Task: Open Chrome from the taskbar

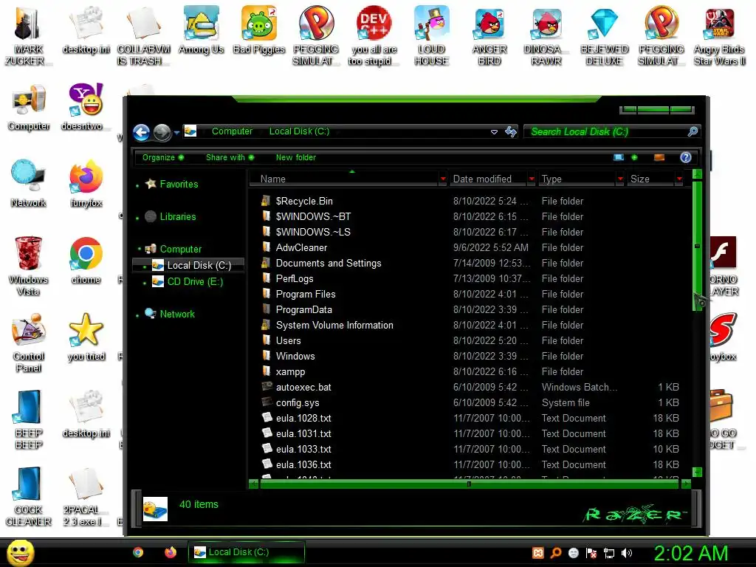Action: tap(138, 552)
